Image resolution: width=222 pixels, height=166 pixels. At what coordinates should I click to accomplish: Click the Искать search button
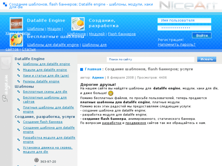tap(207, 59)
